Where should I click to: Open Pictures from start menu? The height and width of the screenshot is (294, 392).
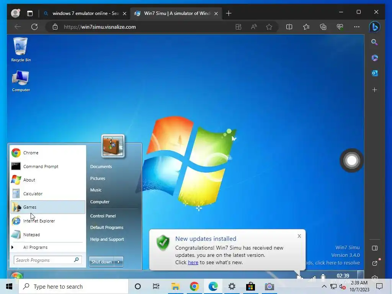(x=98, y=178)
